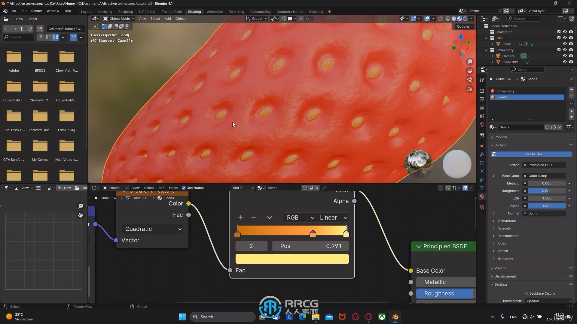Image resolution: width=577 pixels, height=324 pixels.
Task: Click the viewport pan hand gizmo
Action: 469,71
